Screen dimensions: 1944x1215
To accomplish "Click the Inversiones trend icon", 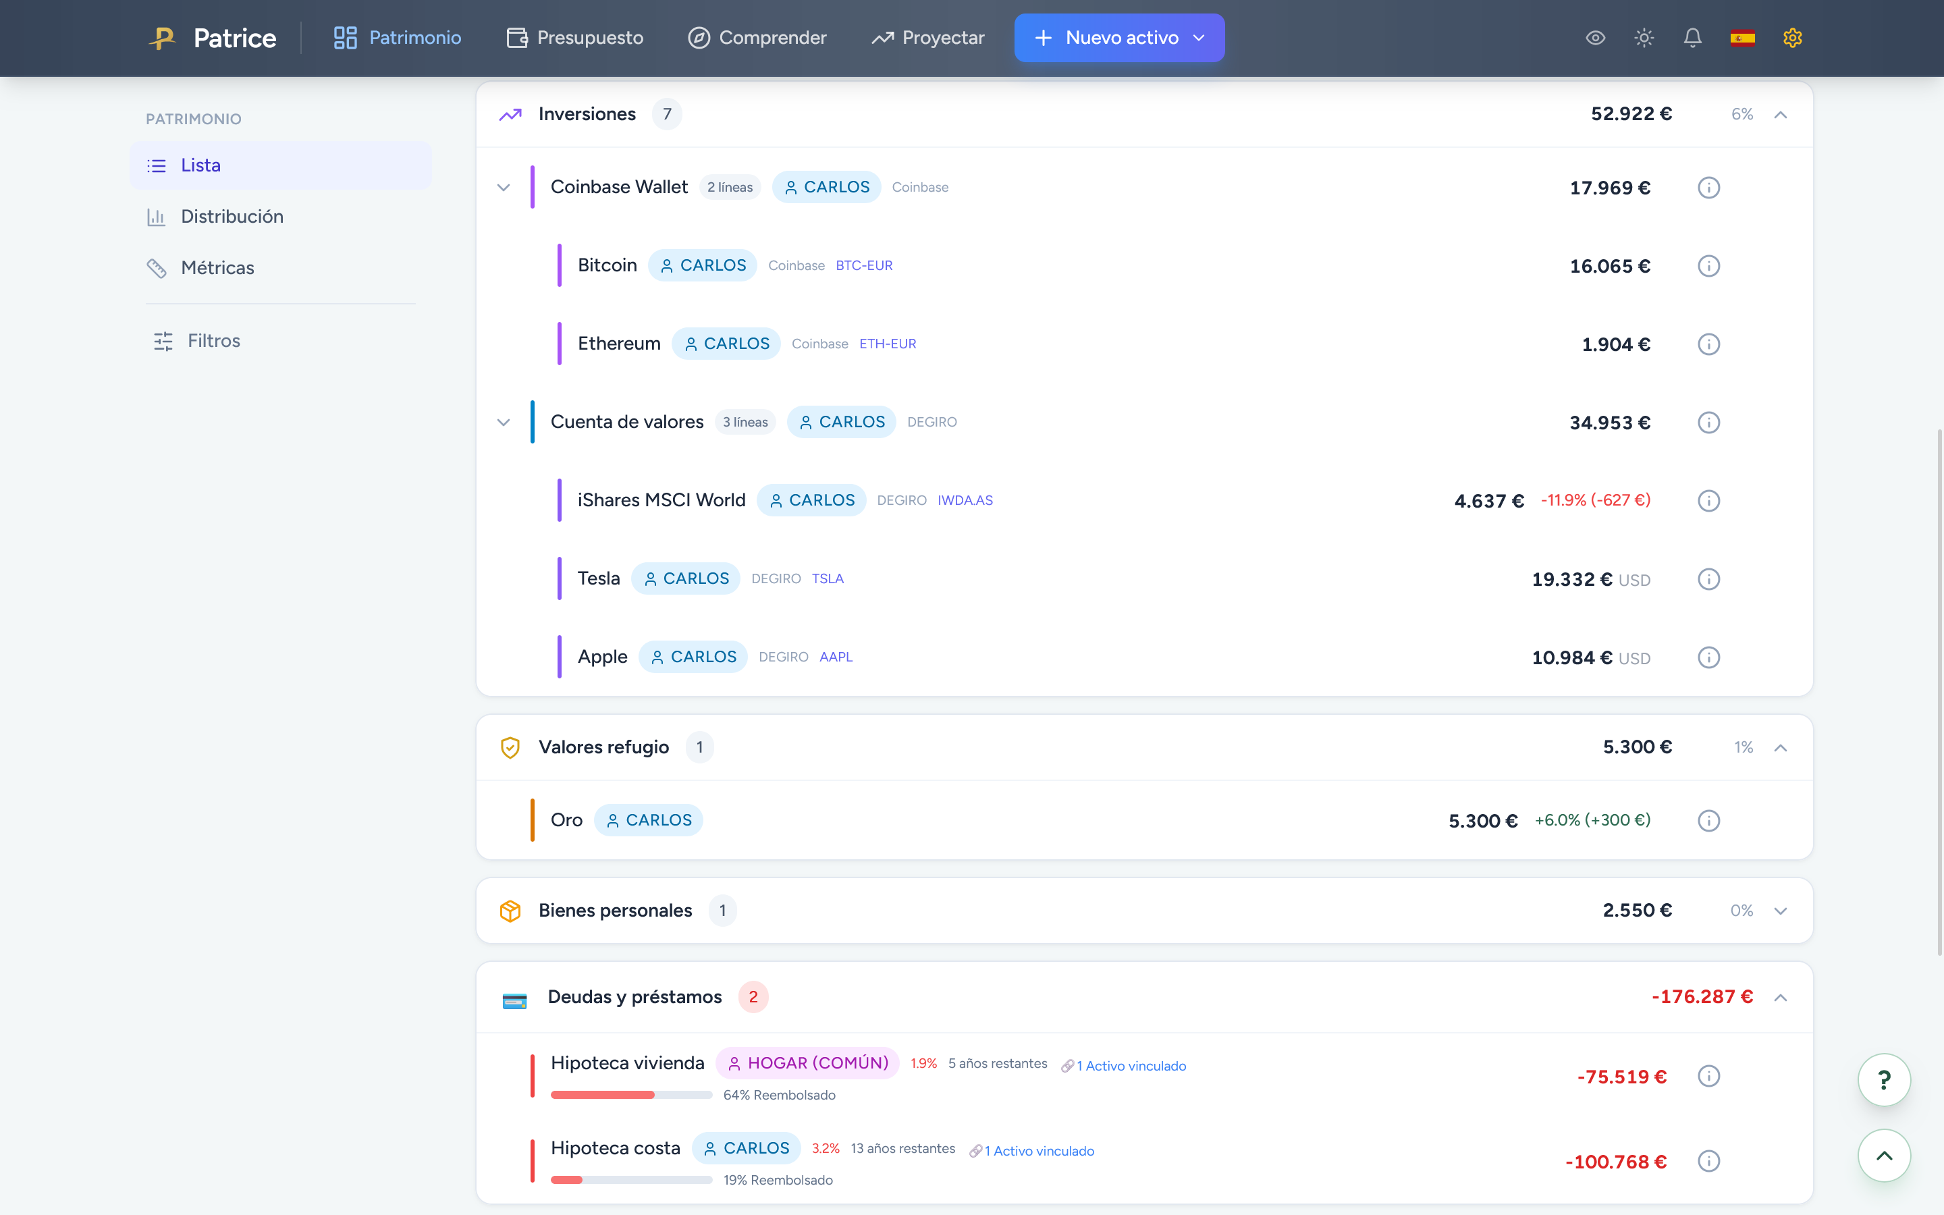I will 510,114.
